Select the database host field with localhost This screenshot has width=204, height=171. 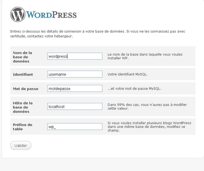point(75,107)
